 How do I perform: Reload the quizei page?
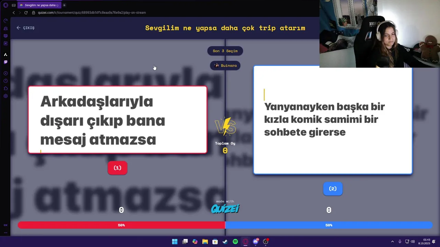tap(26, 13)
